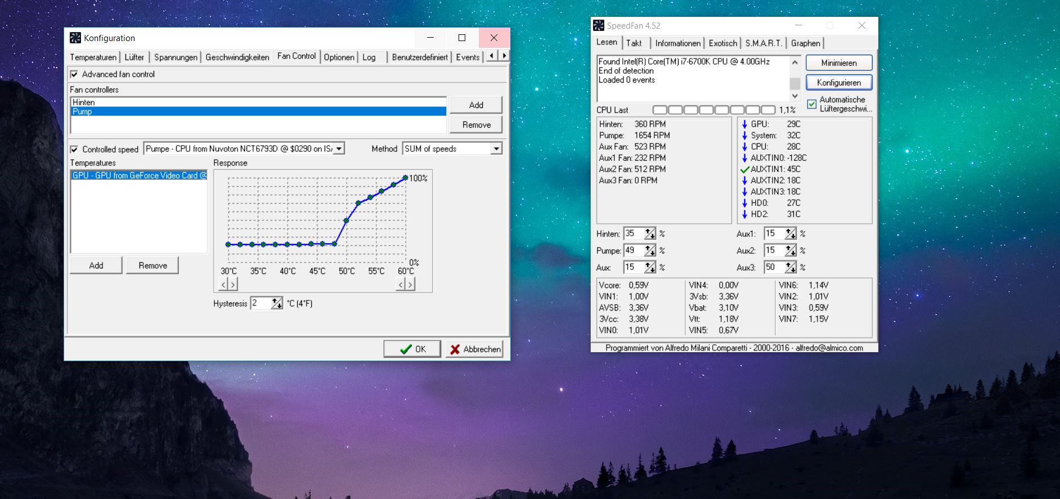Shift response graph lower bound right arrow
1060x499 pixels.
[x=232, y=285]
